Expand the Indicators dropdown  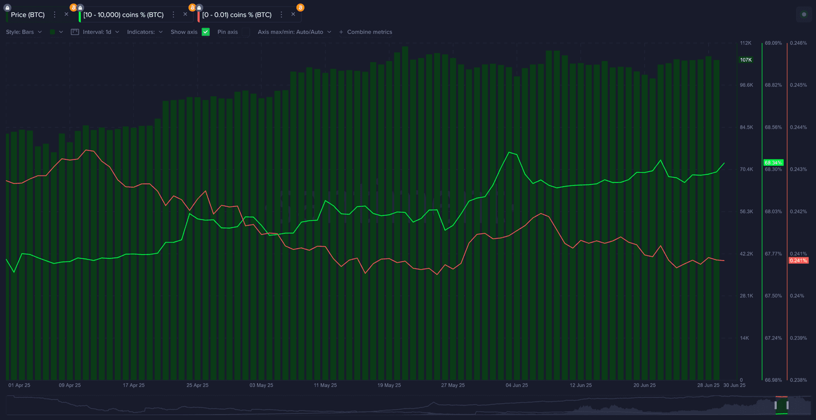(144, 32)
